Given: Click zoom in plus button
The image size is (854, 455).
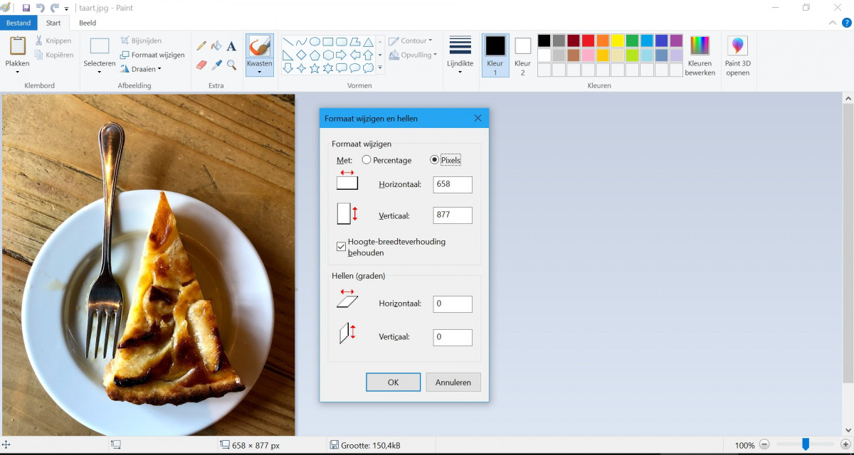Looking at the screenshot, I should tap(845, 445).
